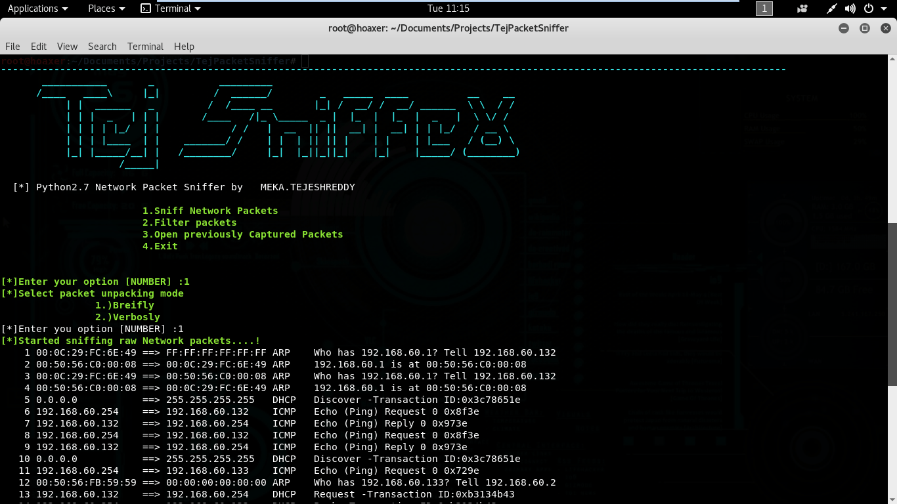Viewport: 897px width, 504px height.
Task: Click the workspace indicator showing "1"
Action: [x=764, y=9]
